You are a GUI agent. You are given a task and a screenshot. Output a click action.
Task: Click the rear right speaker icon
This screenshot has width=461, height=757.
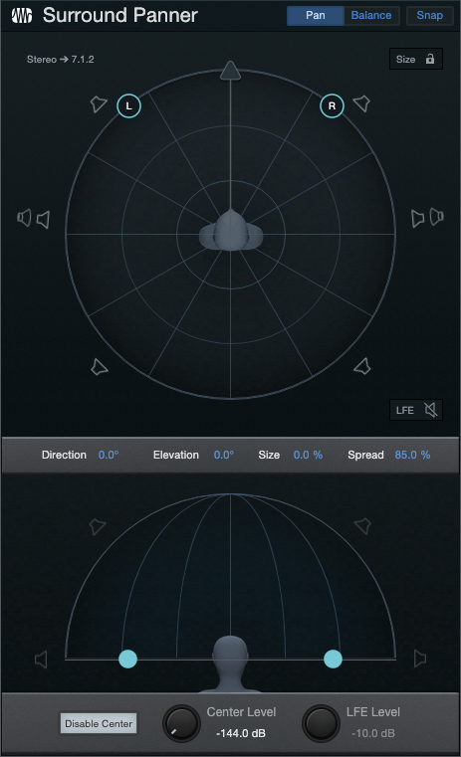(362, 366)
